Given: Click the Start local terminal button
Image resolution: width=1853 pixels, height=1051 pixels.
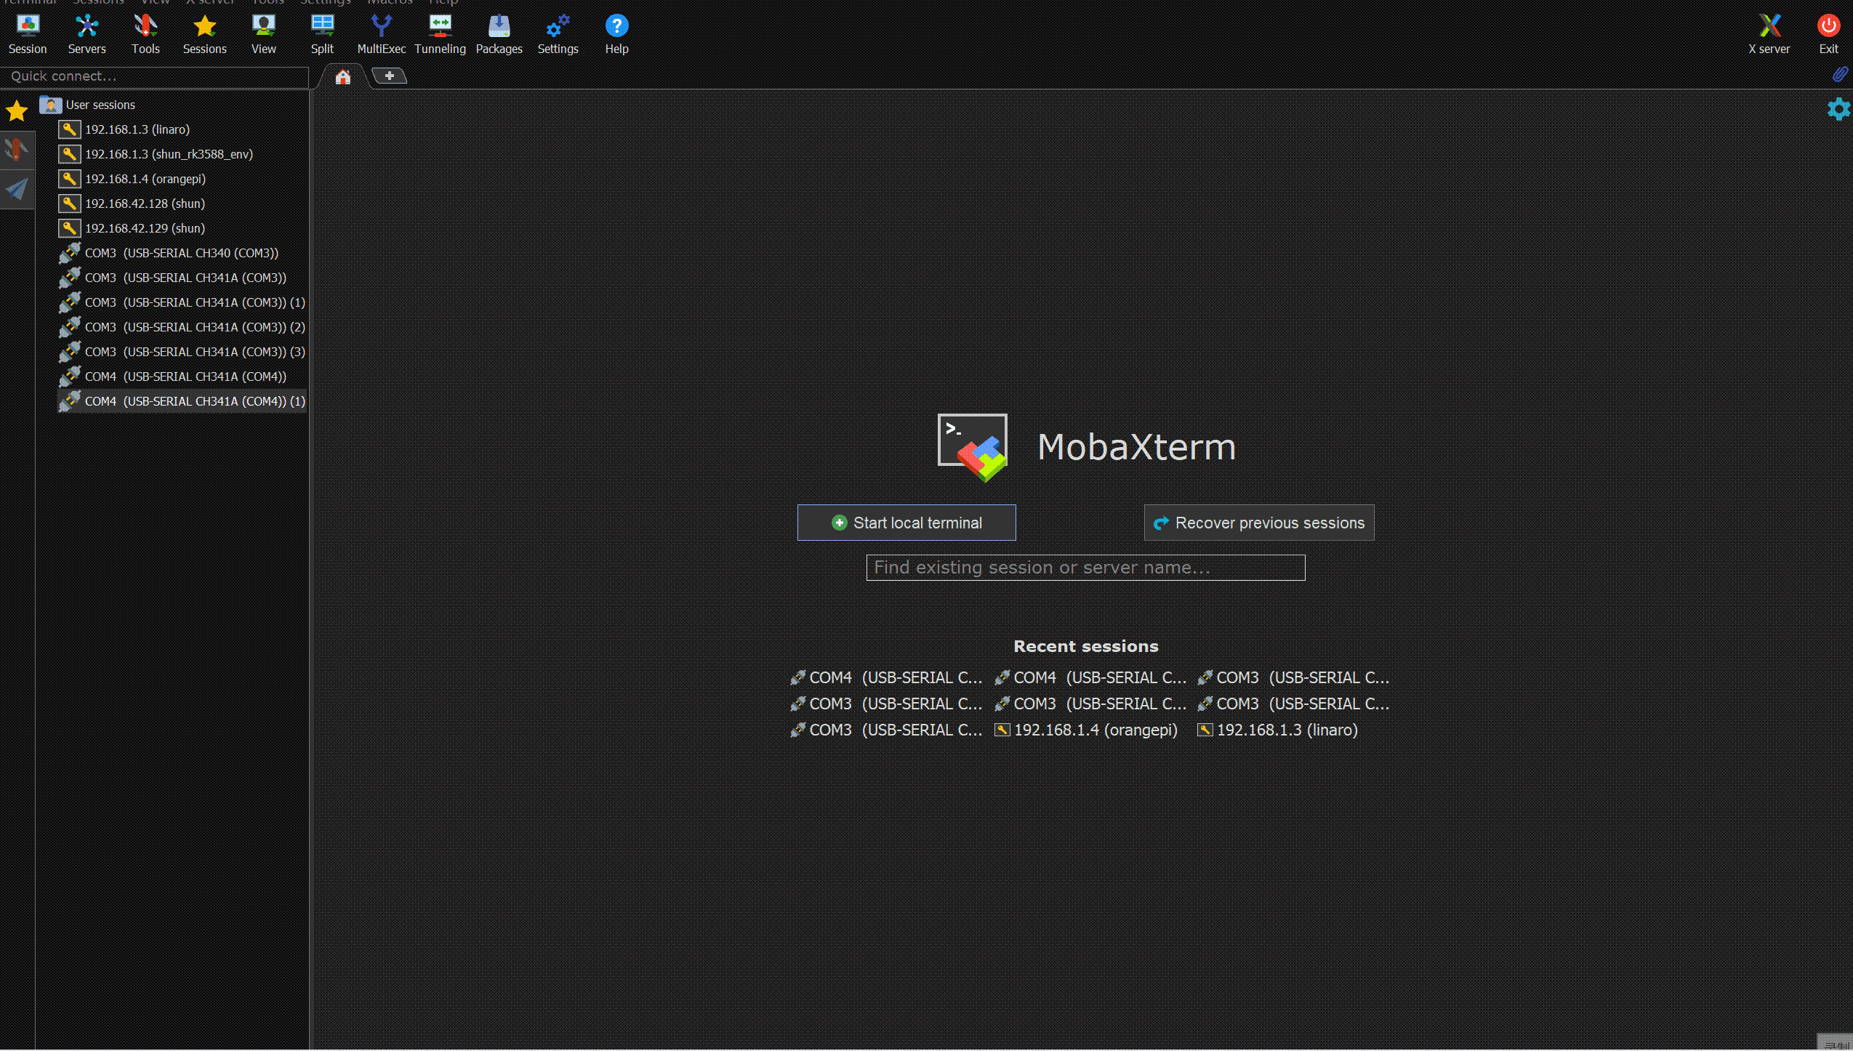Looking at the screenshot, I should (906, 523).
